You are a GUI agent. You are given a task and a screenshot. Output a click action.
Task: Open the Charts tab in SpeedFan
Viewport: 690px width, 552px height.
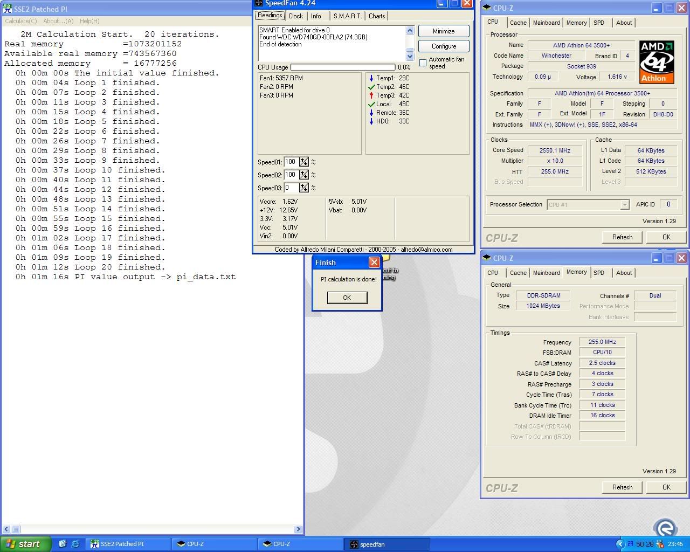377,16
